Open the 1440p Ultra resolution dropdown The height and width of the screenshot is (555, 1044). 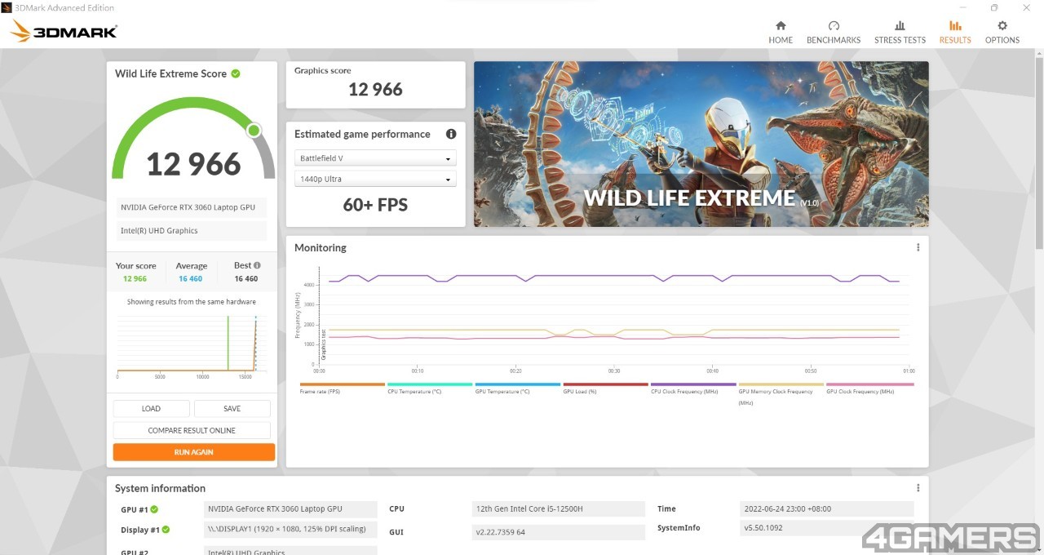375,179
